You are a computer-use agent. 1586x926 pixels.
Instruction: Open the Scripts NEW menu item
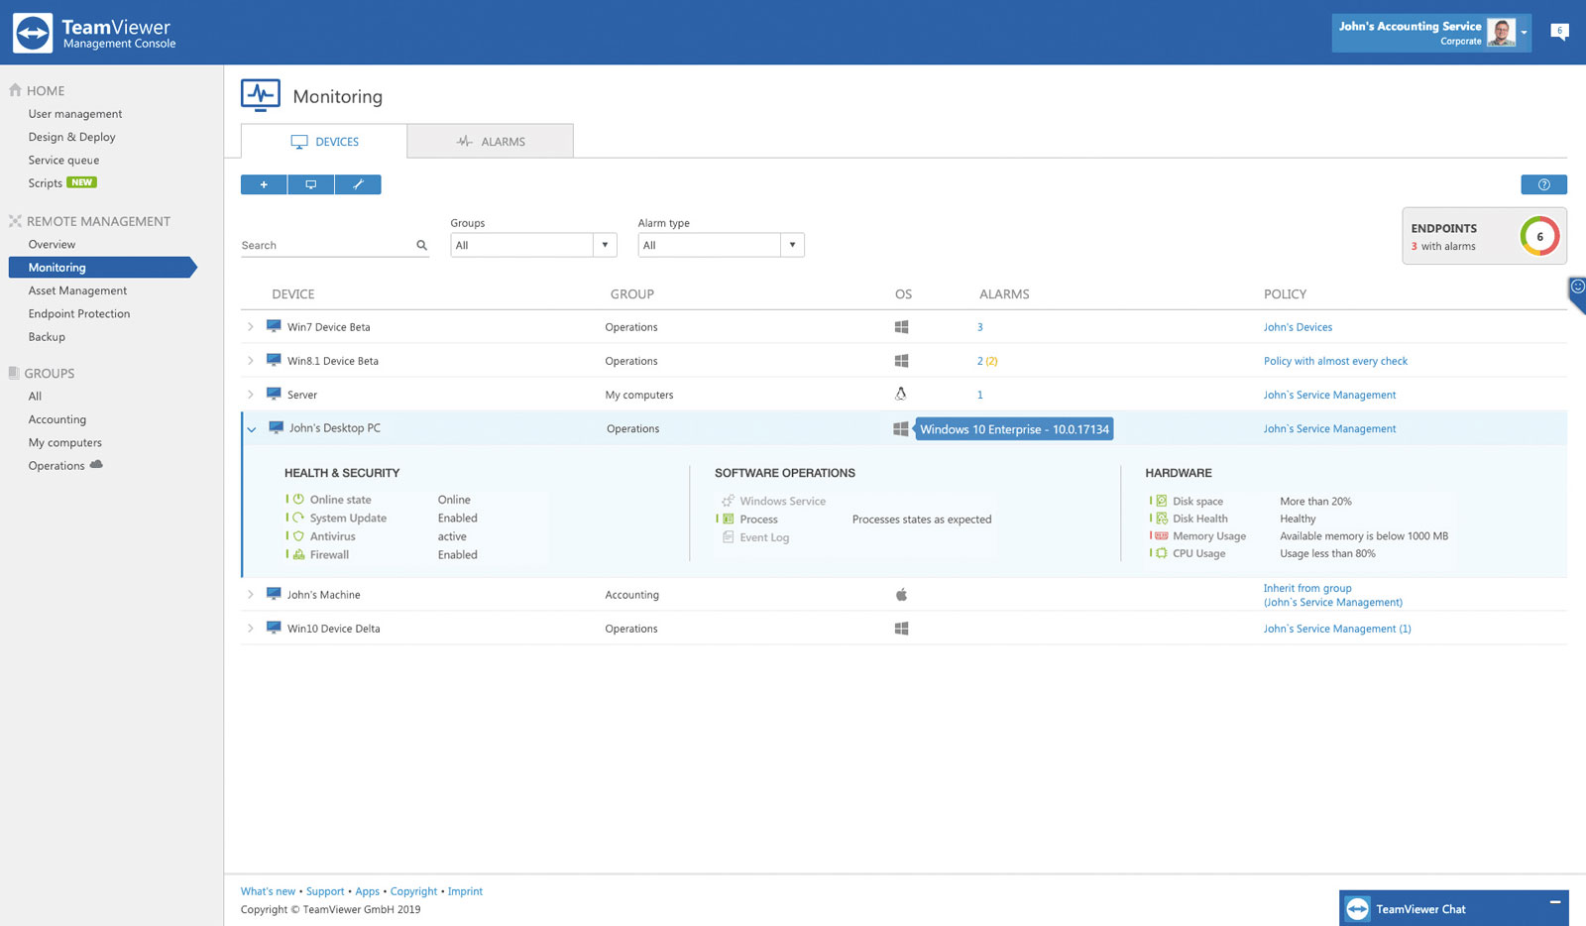click(x=61, y=183)
